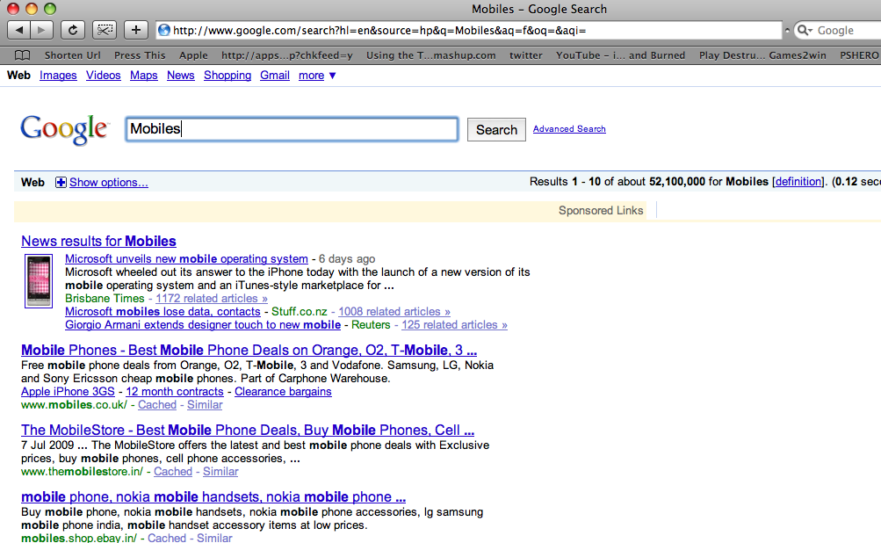Click the Web label in navigation bar
Image resolution: width=881 pixels, height=543 pixels.
(x=18, y=76)
